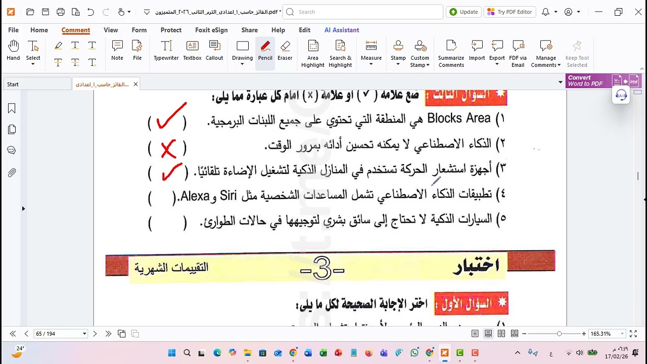
Task: Print the document via printer icon
Action: click(x=61, y=12)
